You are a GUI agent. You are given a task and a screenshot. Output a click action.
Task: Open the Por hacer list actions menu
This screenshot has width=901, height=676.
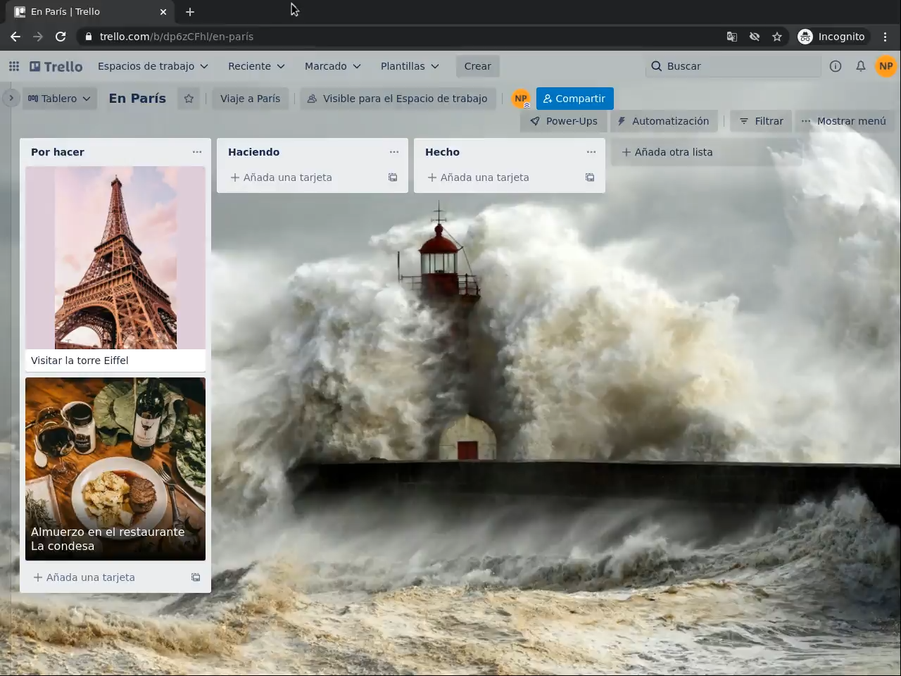[x=197, y=152]
